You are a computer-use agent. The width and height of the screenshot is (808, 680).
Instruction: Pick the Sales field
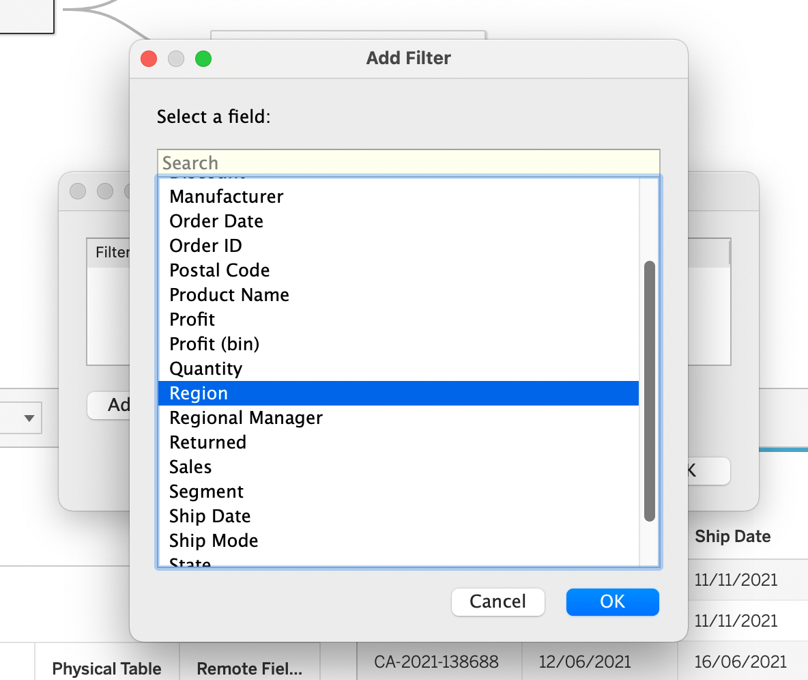pos(190,467)
